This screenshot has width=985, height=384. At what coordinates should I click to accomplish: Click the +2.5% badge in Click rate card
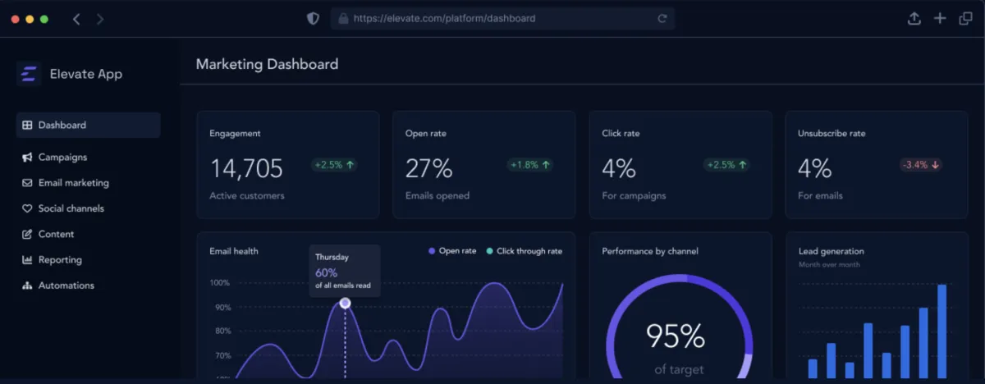click(x=726, y=165)
